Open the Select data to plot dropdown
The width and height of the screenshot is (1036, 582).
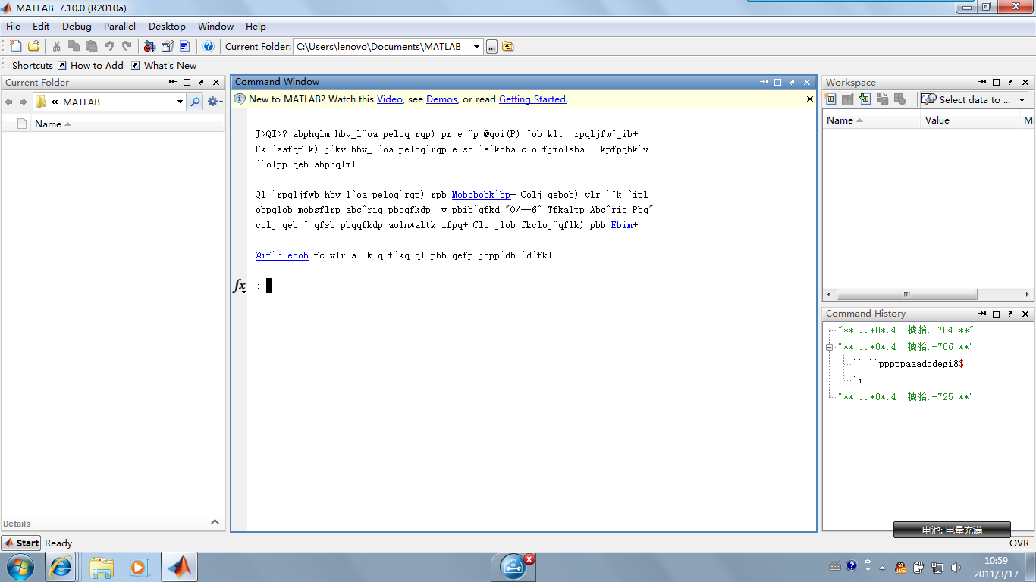tap(974, 99)
